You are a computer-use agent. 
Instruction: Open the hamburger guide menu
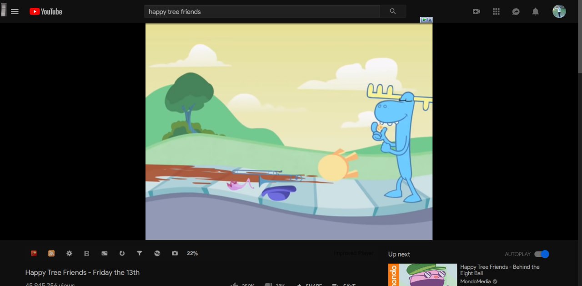15,11
